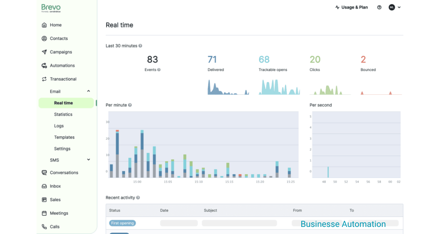Click the Conversations chat bubble icon
This screenshot has height=234, width=448.
[44, 173]
